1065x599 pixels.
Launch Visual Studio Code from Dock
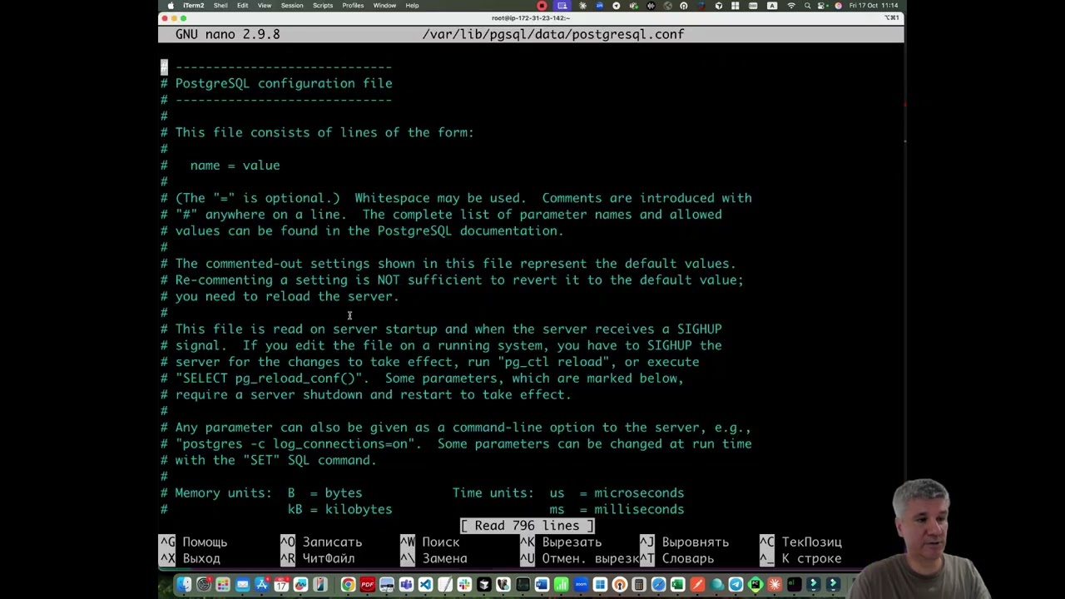(425, 584)
